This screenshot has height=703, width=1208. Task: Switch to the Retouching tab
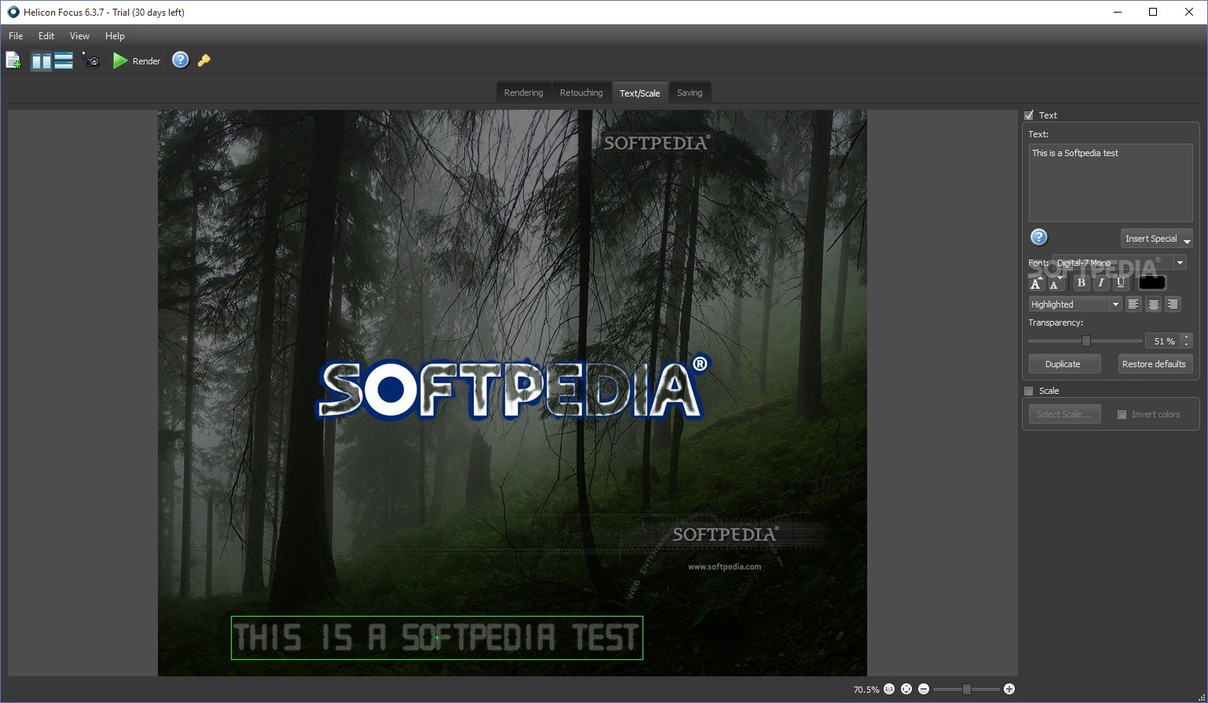pos(581,93)
